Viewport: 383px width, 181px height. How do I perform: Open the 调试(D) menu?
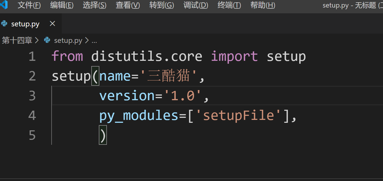click(196, 5)
